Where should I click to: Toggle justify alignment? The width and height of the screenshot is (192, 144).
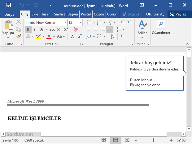point(109,29)
